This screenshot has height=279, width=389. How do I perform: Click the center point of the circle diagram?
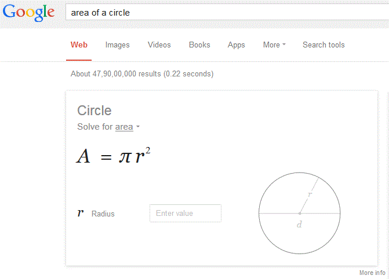[x=299, y=213]
